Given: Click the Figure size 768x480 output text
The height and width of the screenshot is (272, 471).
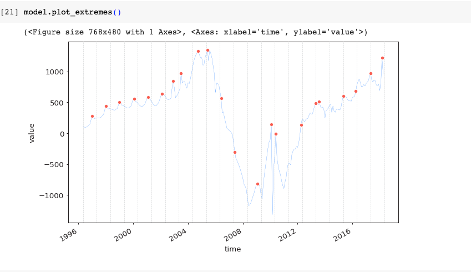Looking at the screenshot, I should point(195,32).
